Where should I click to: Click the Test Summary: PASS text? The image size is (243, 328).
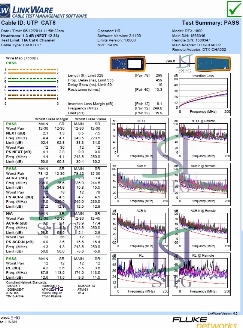210,23
